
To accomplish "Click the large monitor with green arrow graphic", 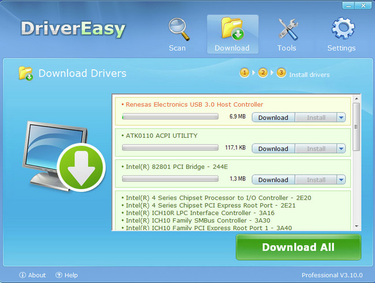I will (64, 157).
